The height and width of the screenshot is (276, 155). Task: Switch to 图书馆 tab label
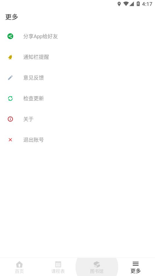pyautogui.click(x=97, y=271)
